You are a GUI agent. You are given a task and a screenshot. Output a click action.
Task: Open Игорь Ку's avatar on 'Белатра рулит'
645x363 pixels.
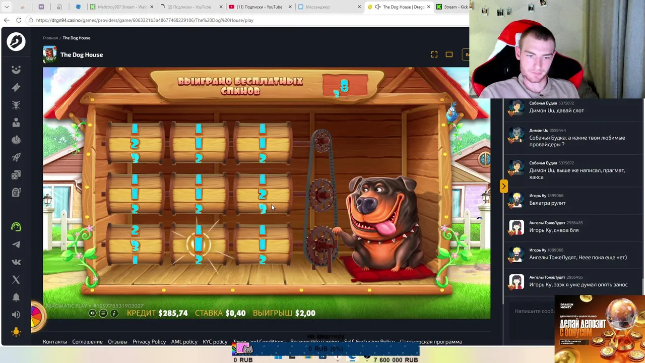(x=516, y=200)
